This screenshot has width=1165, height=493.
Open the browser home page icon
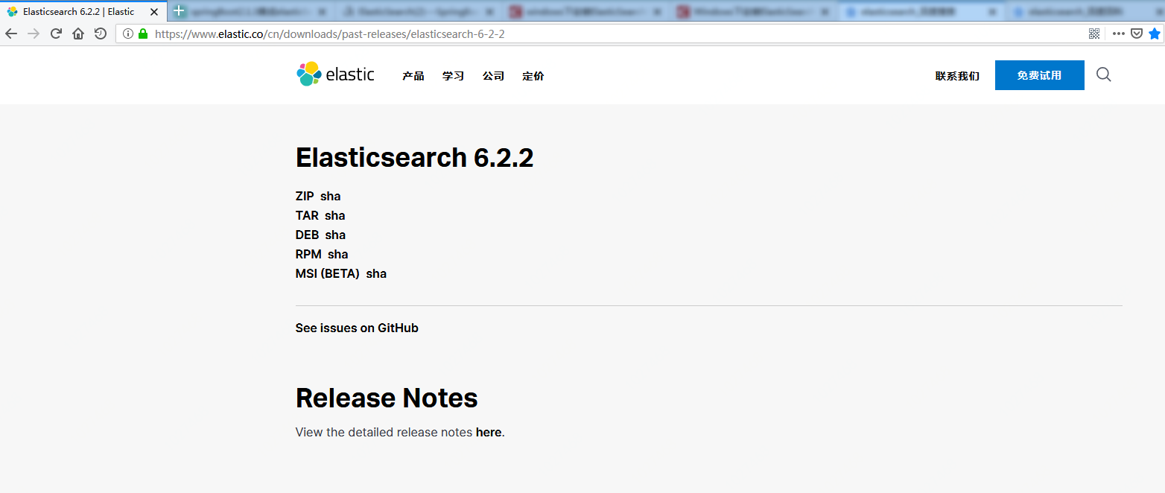coord(78,34)
